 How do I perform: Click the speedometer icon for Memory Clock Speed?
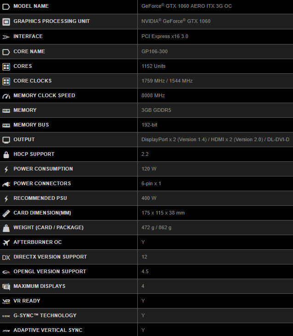6,96
